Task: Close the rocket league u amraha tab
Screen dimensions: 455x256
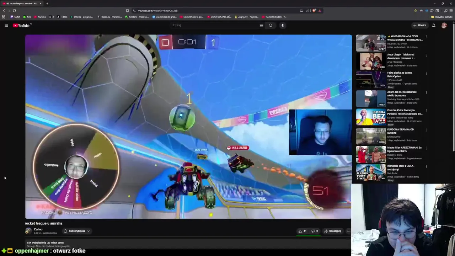Action: (x=41, y=4)
